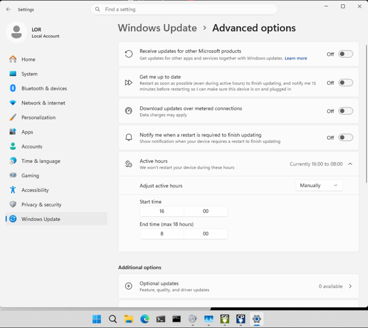Click the Learn more link
The width and height of the screenshot is (368, 328).
(x=296, y=58)
